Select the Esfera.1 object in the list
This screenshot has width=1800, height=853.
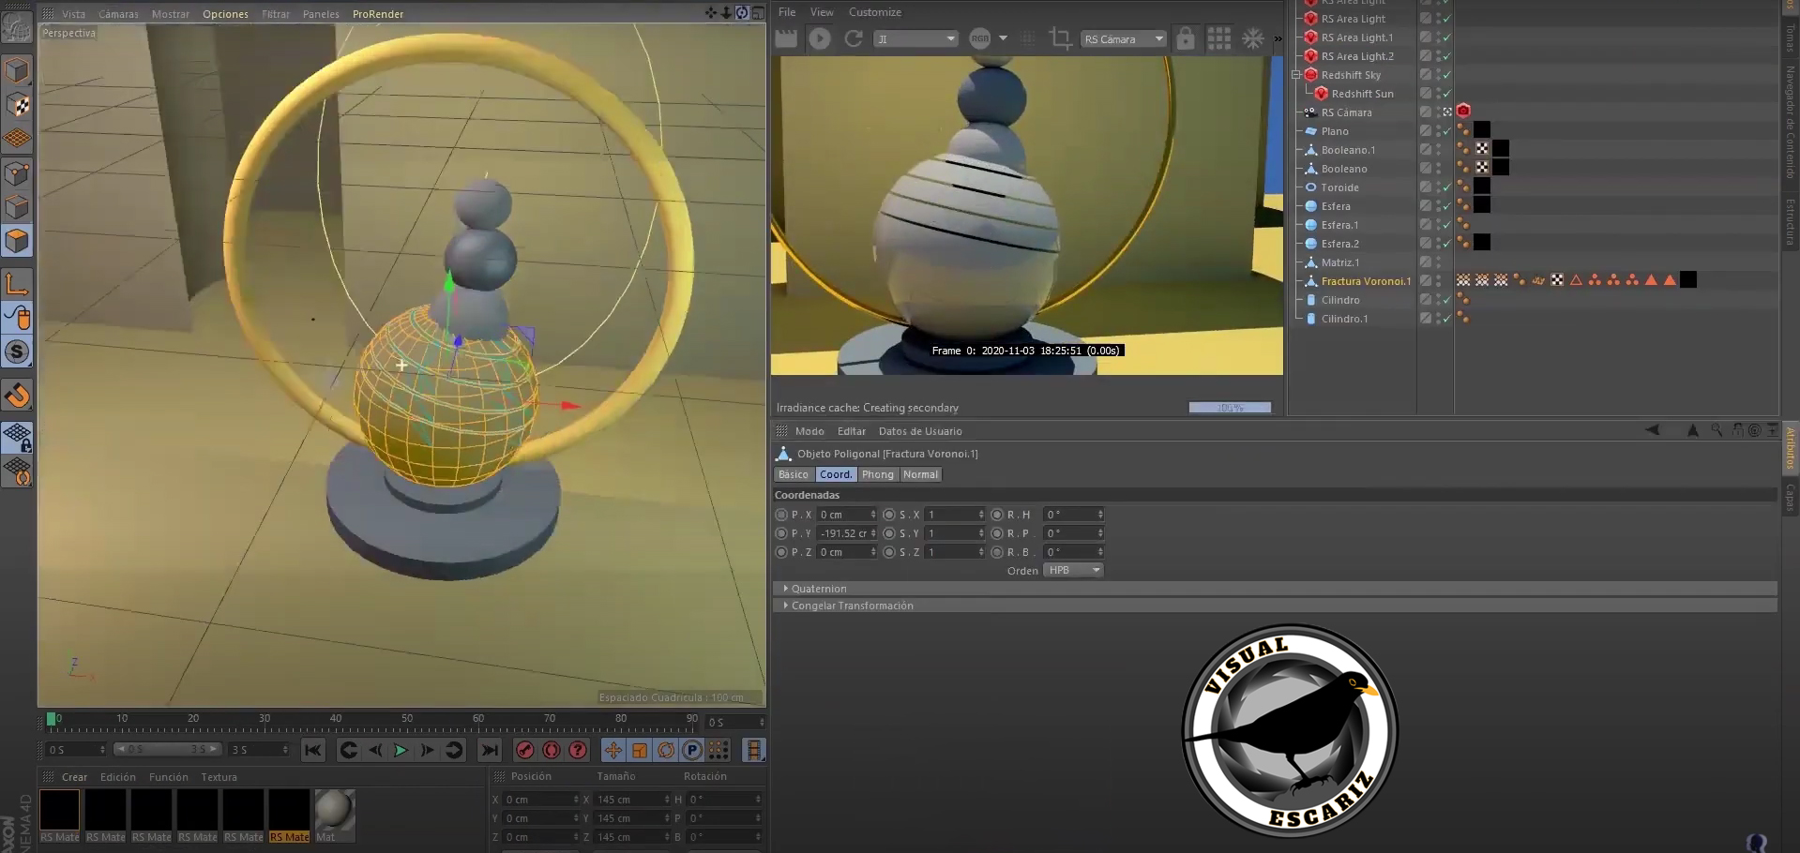[1339, 225]
